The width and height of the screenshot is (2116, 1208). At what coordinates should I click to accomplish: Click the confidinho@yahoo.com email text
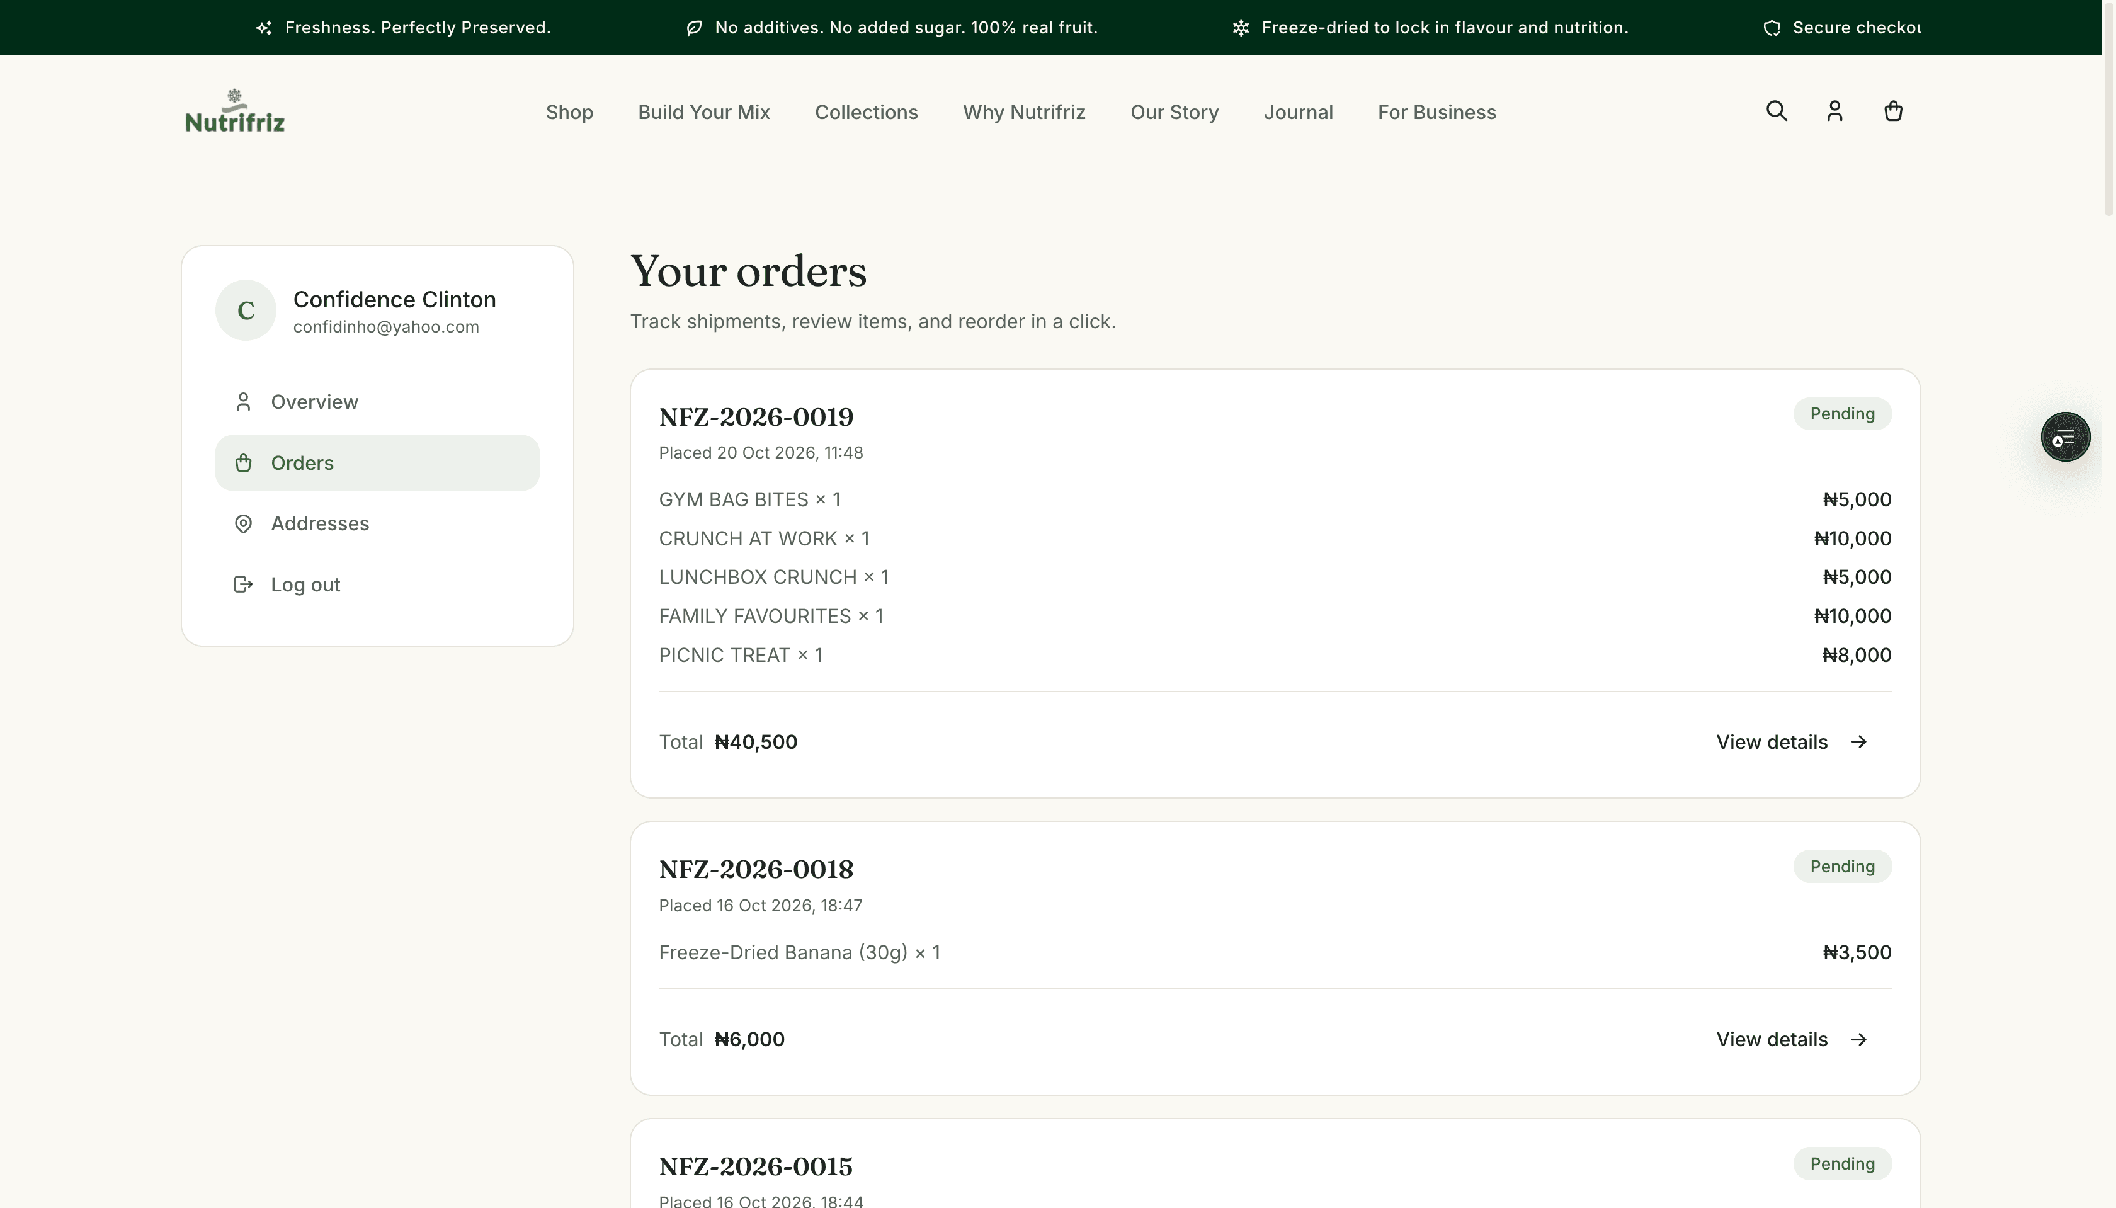pos(385,327)
